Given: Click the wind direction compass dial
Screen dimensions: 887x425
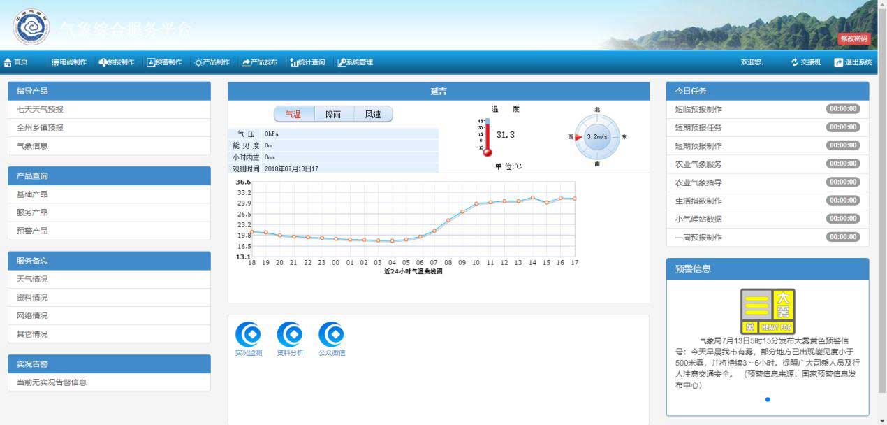Looking at the screenshot, I should coord(597,137).
